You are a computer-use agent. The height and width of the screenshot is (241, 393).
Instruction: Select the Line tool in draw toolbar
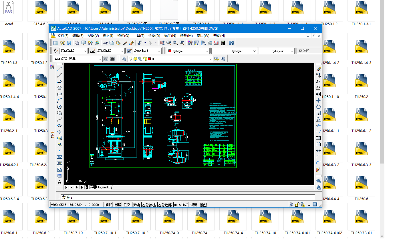[x=59, y=69]
